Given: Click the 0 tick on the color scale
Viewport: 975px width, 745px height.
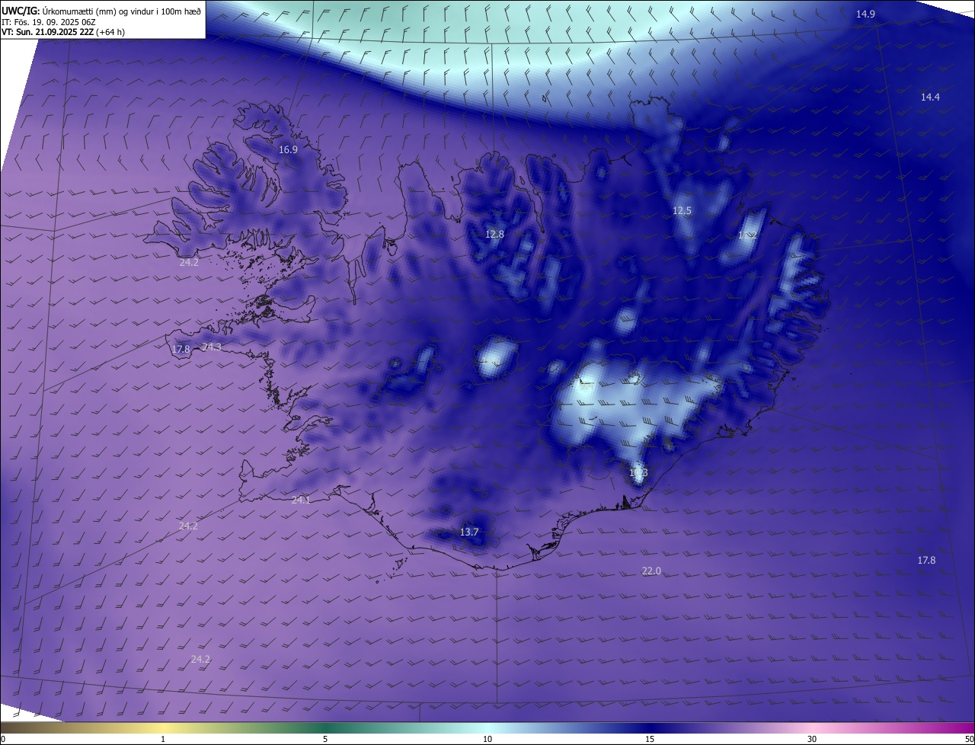Looking at the screenshot, I should click(3, 739).
